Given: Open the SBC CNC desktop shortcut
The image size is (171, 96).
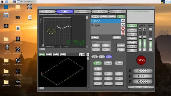Looking at the screenshot, I should tap(6, 16).
